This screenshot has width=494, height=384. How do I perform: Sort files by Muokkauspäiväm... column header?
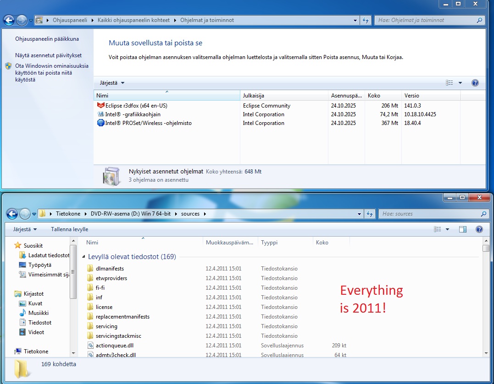pos(230,243)
